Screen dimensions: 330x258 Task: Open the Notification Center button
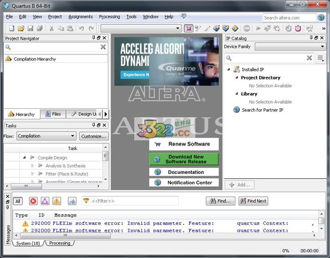point(184,183)
